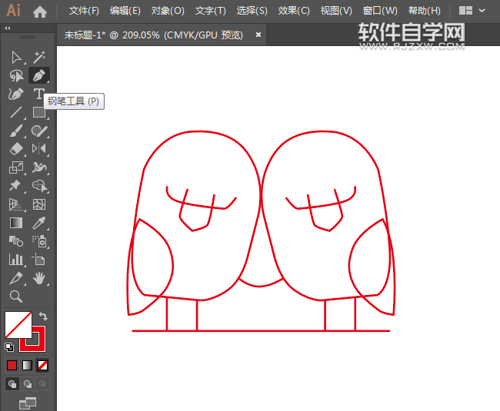
Task: Collapse the tools panel with double arrows
Action: tap(8, 28)
